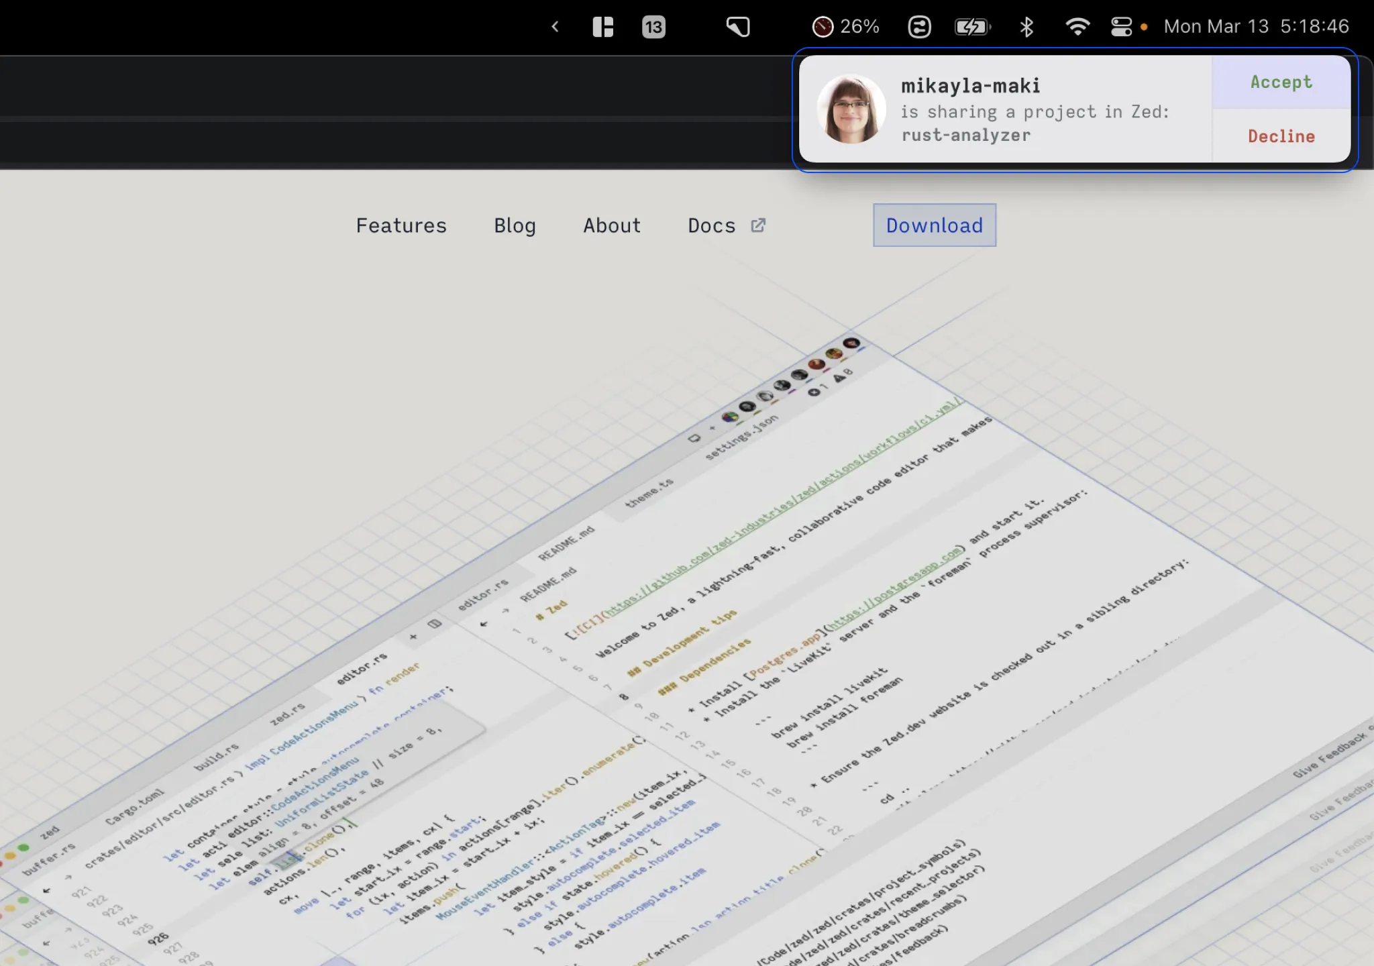Click the date and time clock
This screenshot has width=1374, height=966.
[x=1256, y=27]
